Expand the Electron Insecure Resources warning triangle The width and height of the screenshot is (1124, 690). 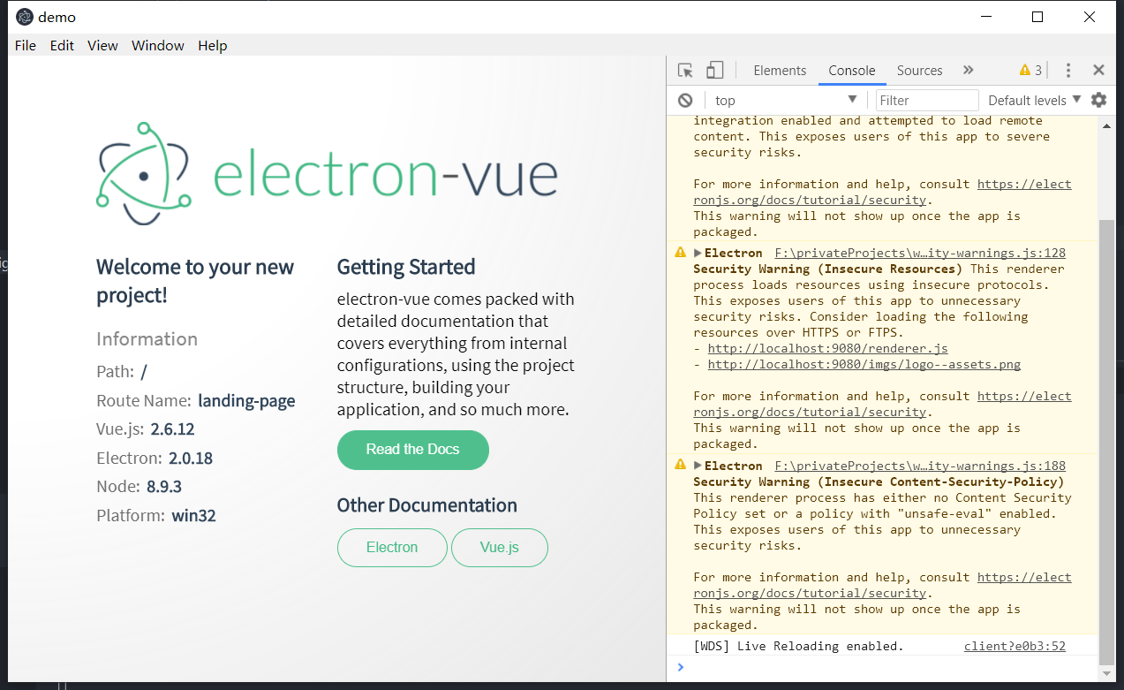698,254
